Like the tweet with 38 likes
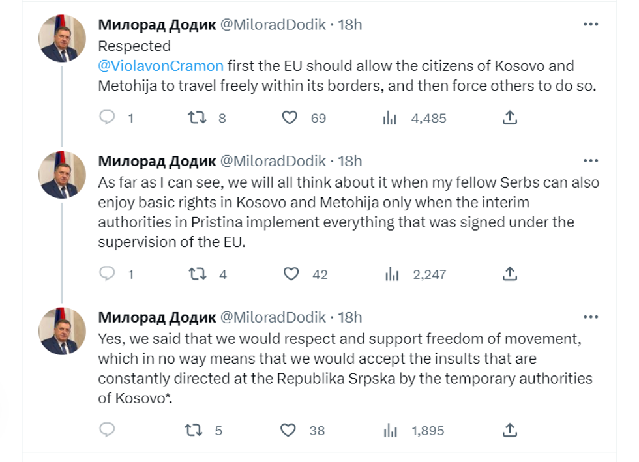639x462 pixels. (288, 429)
